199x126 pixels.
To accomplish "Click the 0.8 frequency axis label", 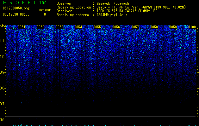I will (x=3, y=88).
